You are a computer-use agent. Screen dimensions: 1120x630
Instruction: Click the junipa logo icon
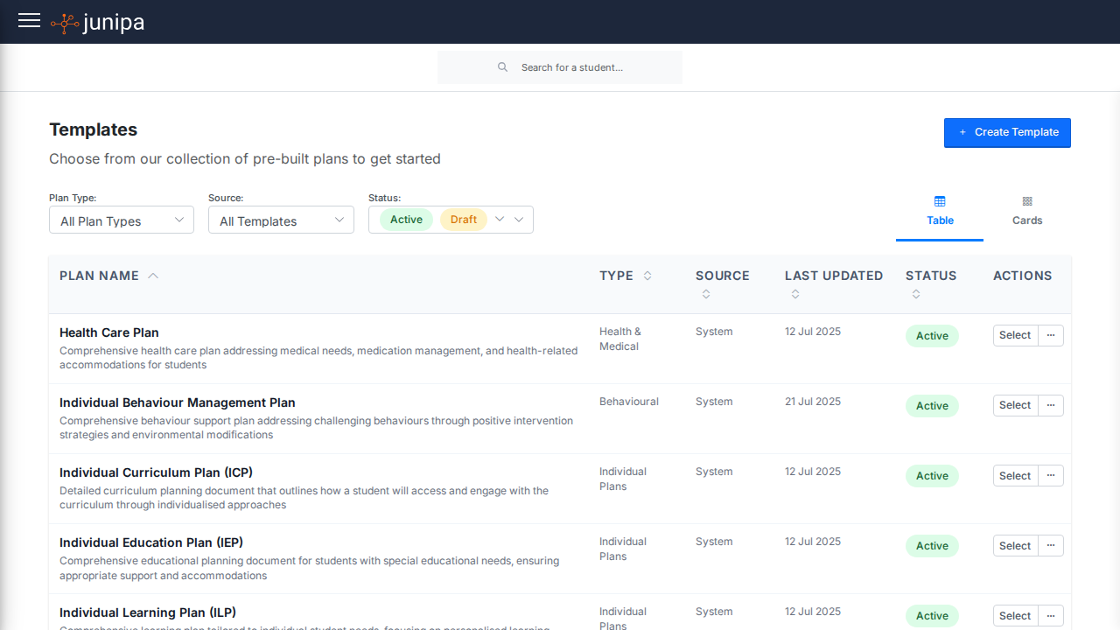coord(63,21)
